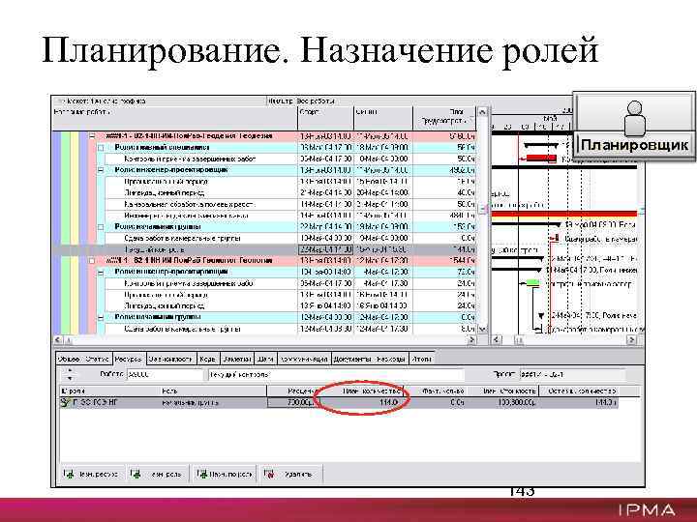Collapse Роль: начальник группы under Геология

click(x=101, y=317)
